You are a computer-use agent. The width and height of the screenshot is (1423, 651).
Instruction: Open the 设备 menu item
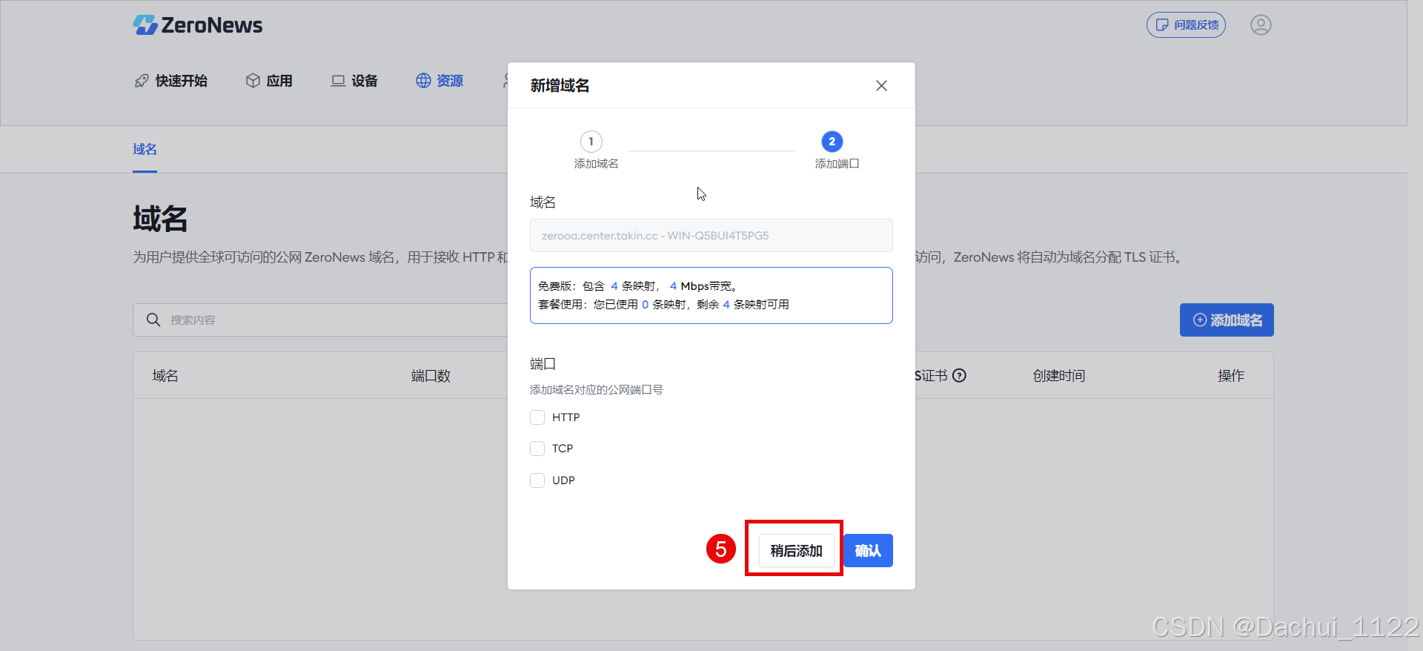click(x=354, y=81)
